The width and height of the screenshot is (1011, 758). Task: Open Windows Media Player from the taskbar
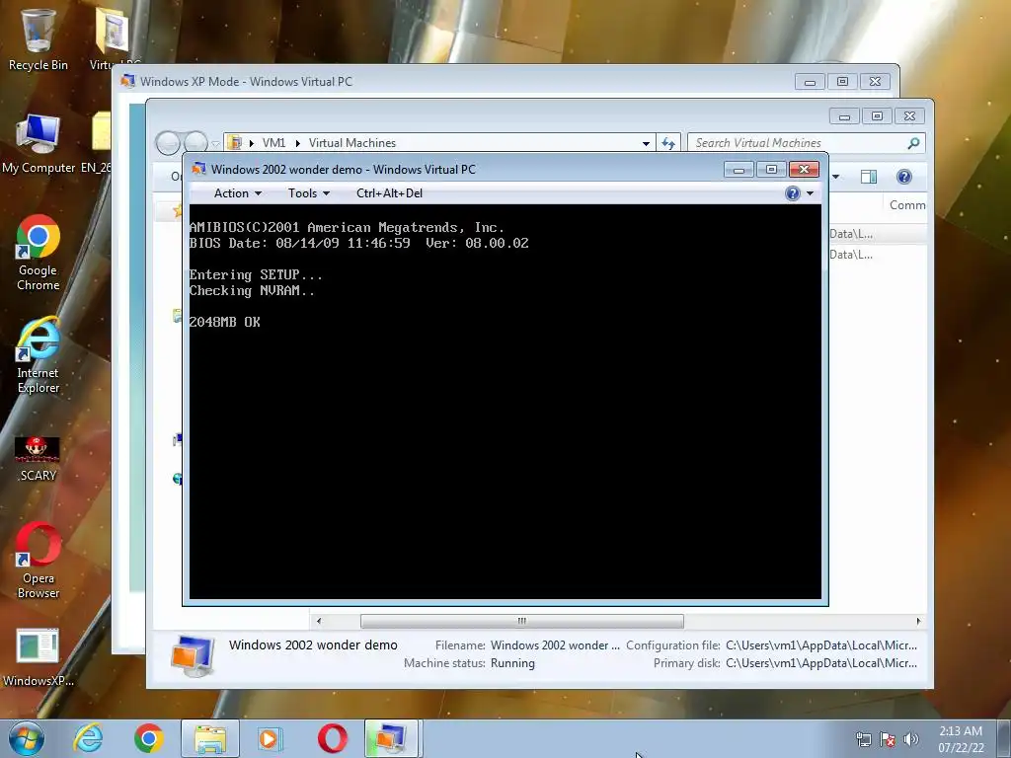271,738
